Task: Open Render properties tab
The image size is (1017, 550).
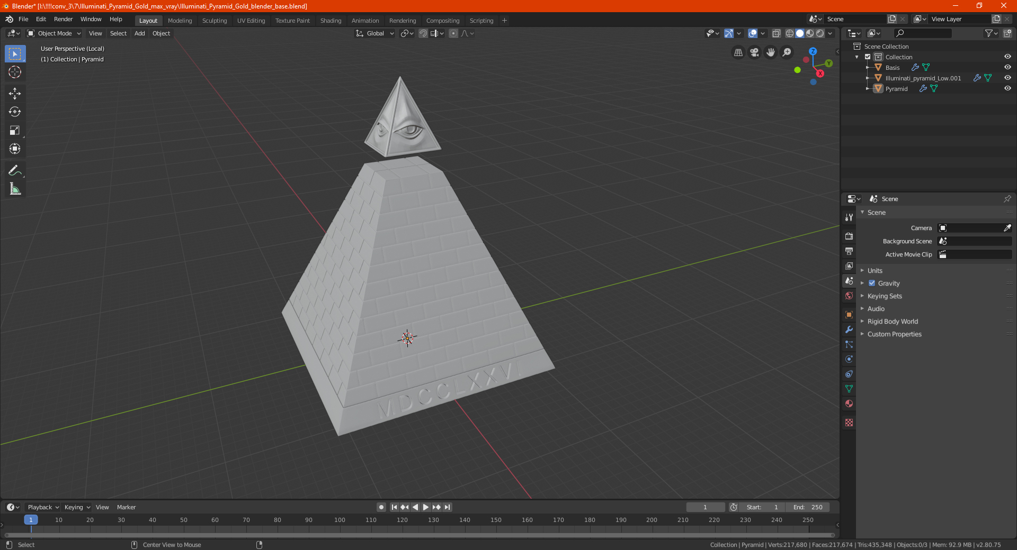Action: point(849,236)
